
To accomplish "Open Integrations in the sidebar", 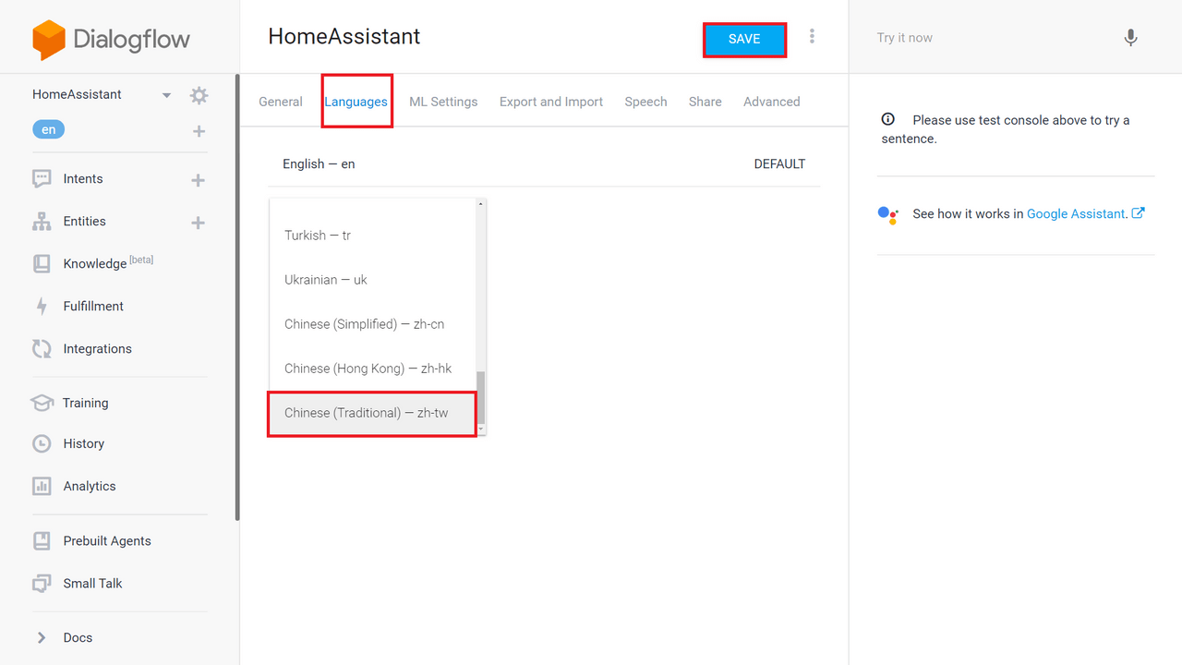I will 98,349.
